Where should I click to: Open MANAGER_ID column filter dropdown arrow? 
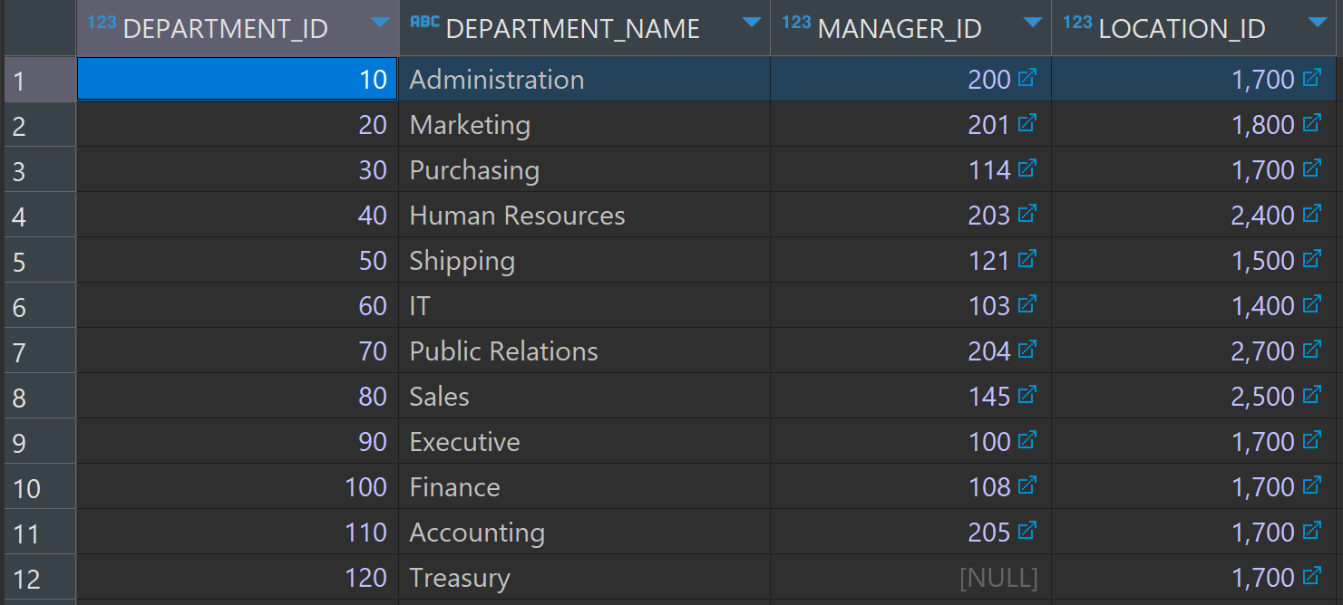[1033, 23]
